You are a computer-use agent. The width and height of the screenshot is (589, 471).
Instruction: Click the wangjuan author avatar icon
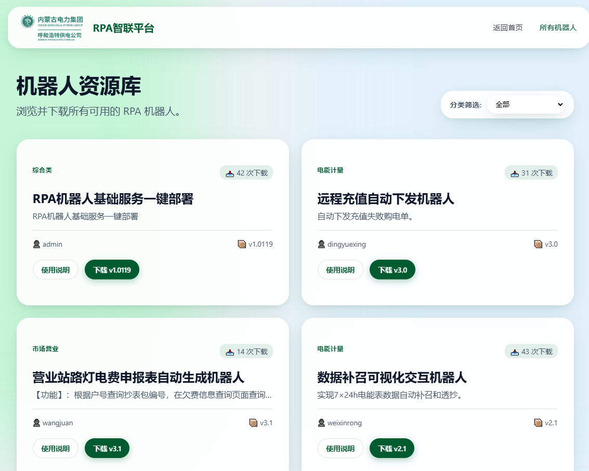tap(36, 423)
